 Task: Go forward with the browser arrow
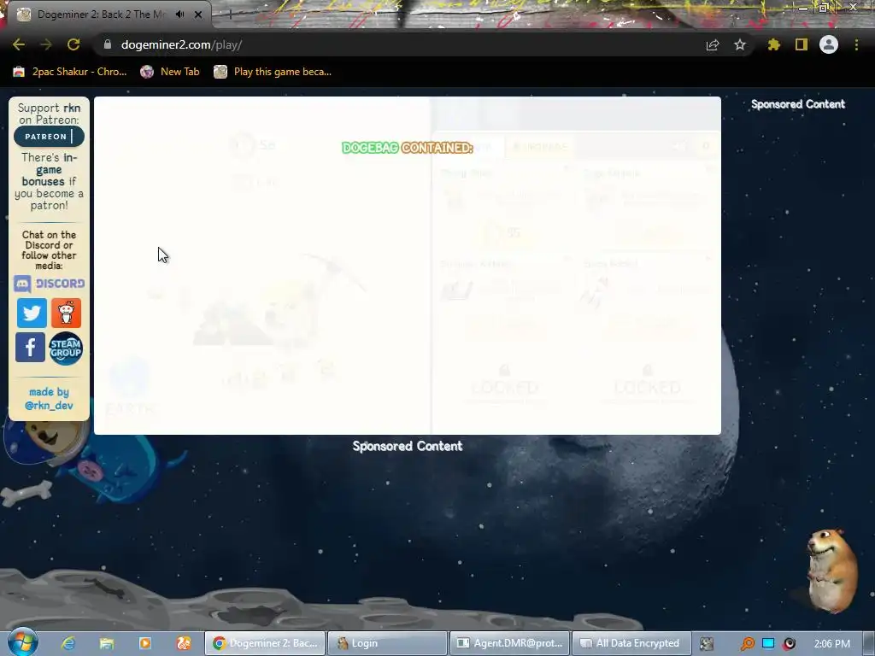tap(46, 44)
